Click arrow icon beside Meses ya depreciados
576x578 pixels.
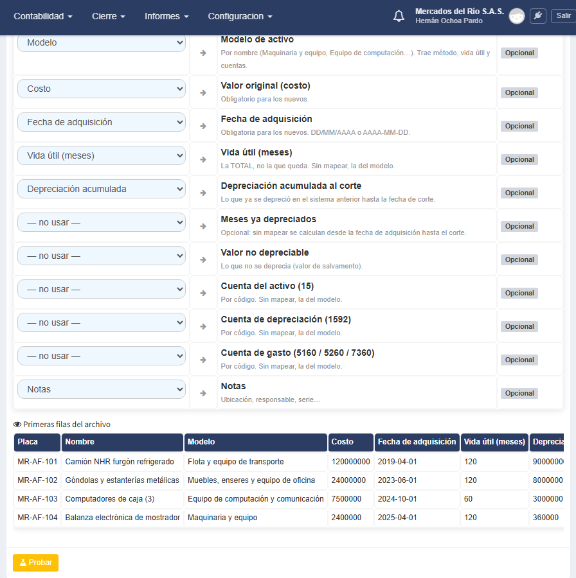point(203,226)
